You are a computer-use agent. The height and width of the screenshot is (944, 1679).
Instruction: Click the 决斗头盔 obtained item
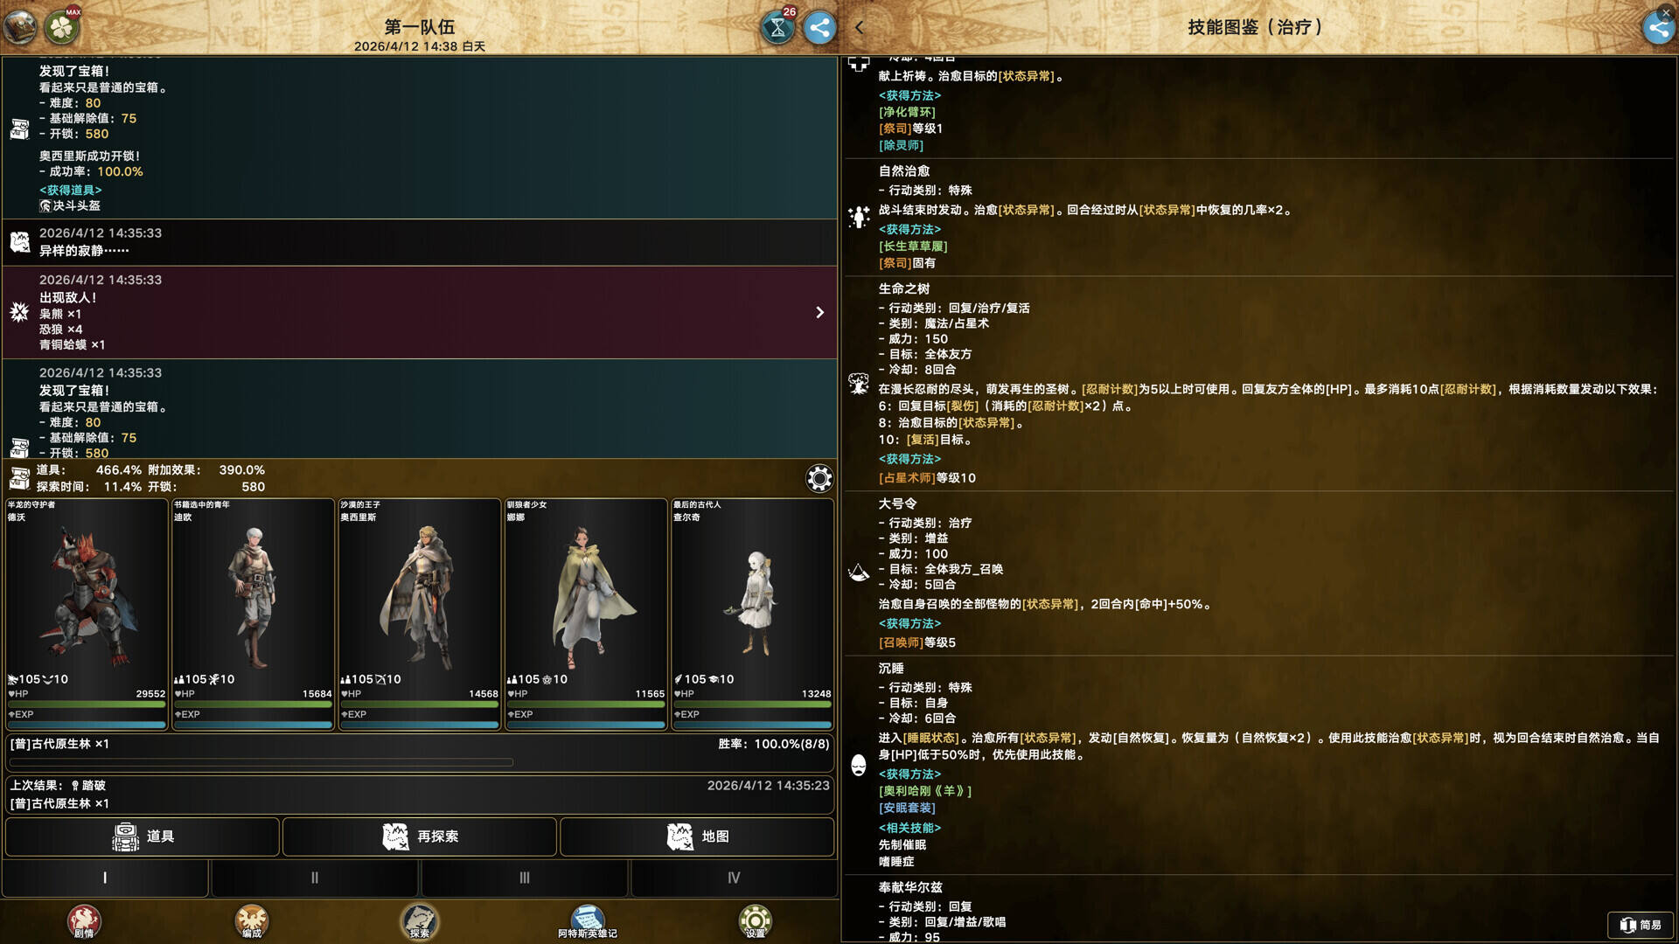tap(70, 206)
